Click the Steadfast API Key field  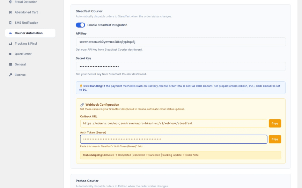(x=181, y=42)
